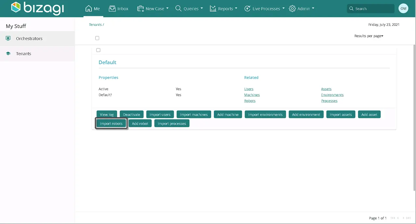
Task: Open the New Case dropdown menu
Action: 153,8
